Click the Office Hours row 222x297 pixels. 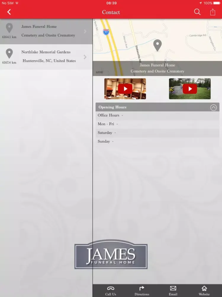[157, 115]
